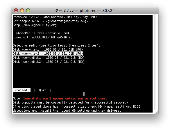Click the terminal window title bar text
Image resolution: width=170 pixels, height=130 pixels.
click(x=85, y=11)
